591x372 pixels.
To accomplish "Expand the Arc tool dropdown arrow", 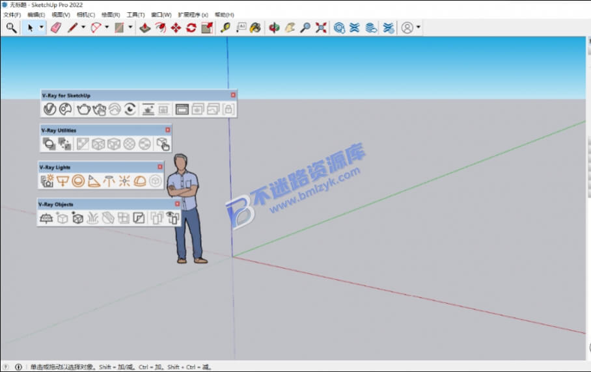I will click(x=107, y=27).
